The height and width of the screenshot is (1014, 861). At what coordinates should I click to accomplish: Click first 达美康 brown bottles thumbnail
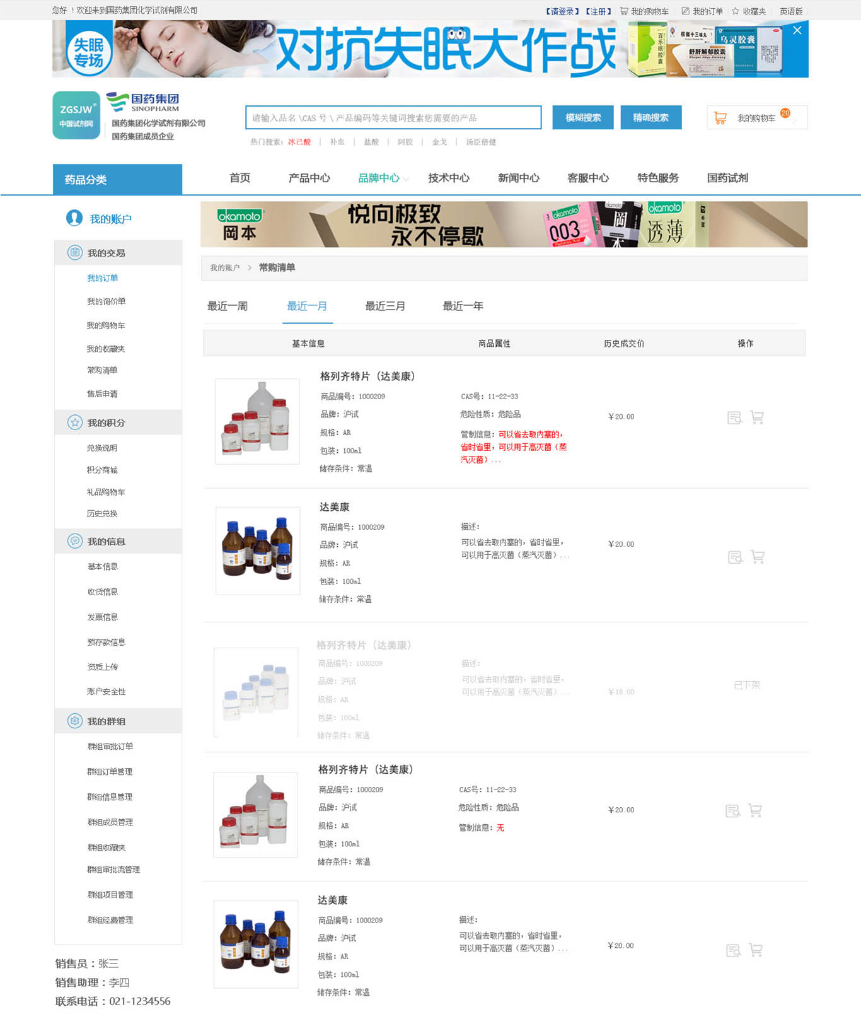tap(258, 551)
